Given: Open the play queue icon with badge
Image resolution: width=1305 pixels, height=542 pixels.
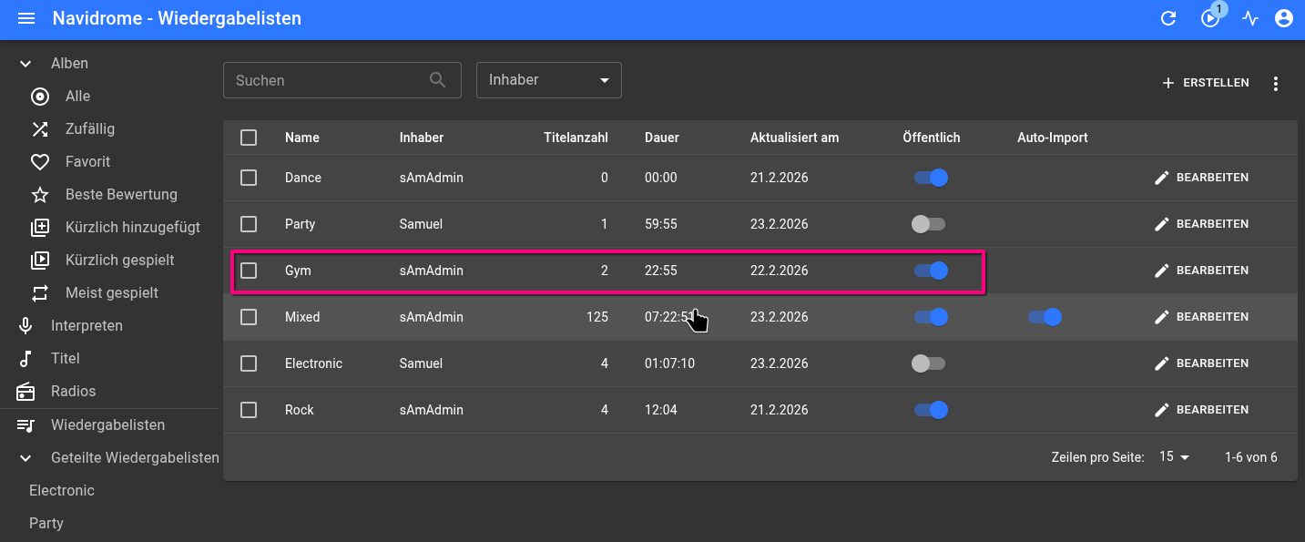Looking at the screenshot, I should (1210, 19).
